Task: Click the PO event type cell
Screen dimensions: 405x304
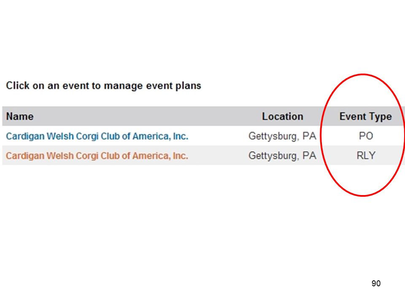Action: point(366,136)
